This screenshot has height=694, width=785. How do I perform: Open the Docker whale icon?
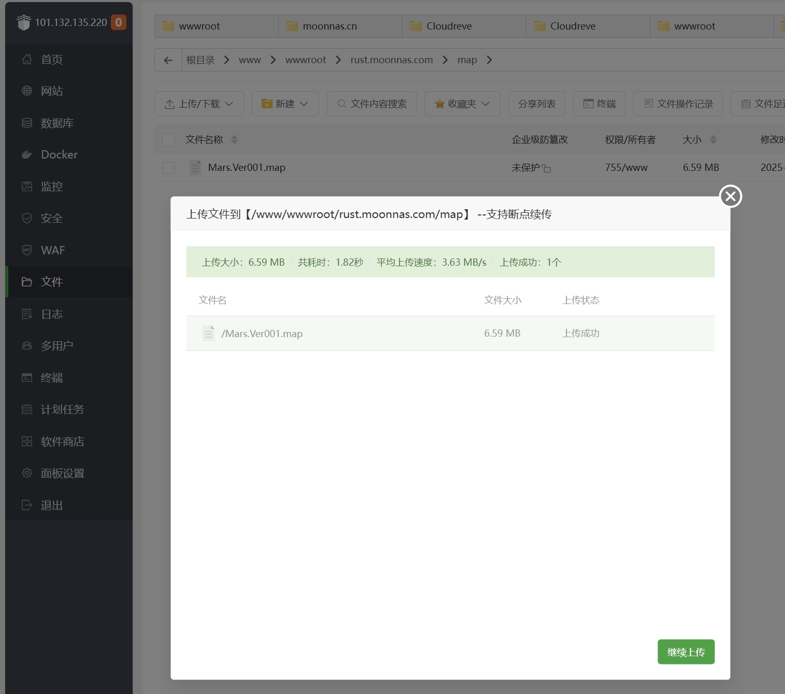pos(27,154)
